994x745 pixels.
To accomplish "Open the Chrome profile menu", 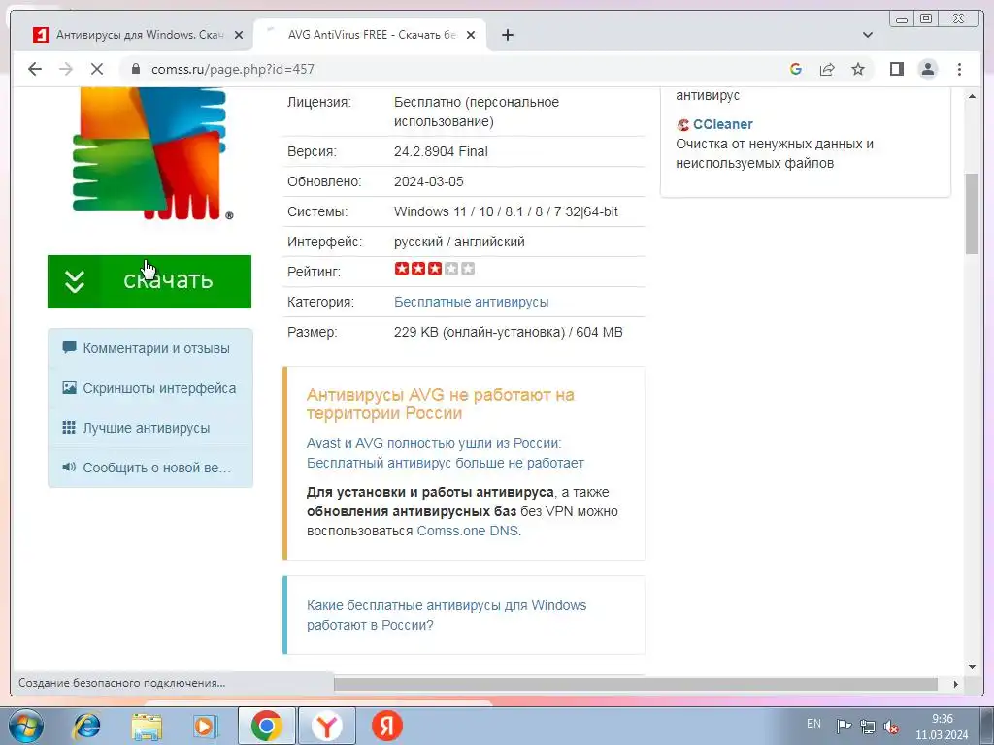I will pyautogui.click(x=927, y=69).
